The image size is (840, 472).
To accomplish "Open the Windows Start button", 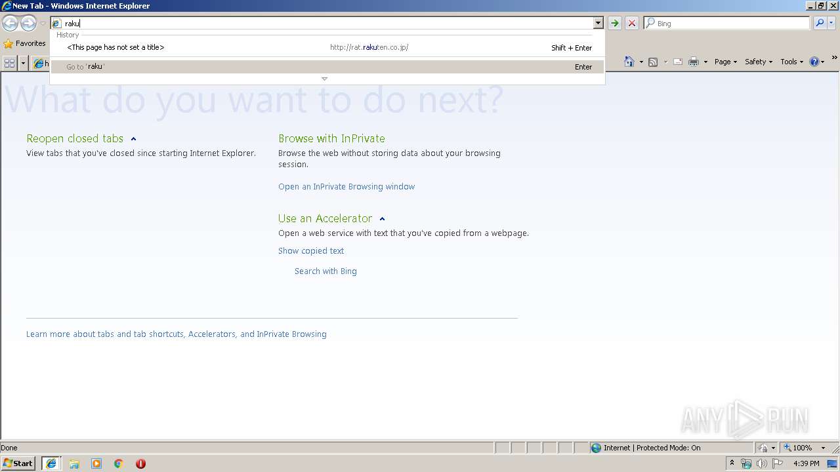I will coord(18,463).
